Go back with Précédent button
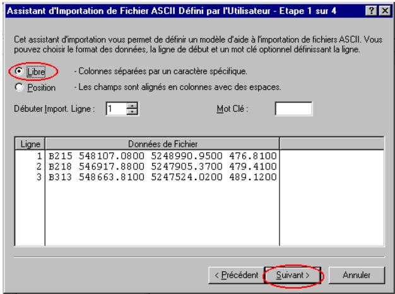Screen dimensions: 395x294 point(236,275)
